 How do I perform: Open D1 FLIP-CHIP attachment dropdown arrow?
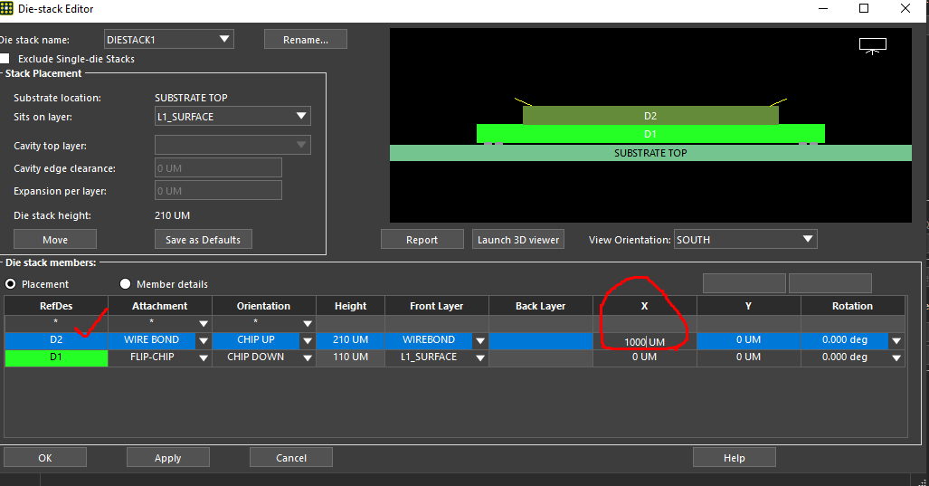pos(204,358)
